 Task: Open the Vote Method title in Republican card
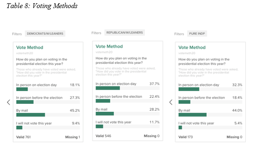(x=109, y=46)
